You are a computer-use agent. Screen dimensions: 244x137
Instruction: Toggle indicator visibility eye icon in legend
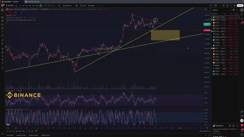click(x=17, y=18)
